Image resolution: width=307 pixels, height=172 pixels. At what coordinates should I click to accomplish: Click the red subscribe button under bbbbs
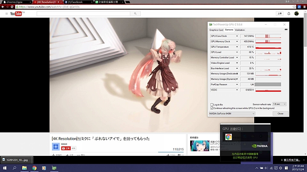coord(66,148)
